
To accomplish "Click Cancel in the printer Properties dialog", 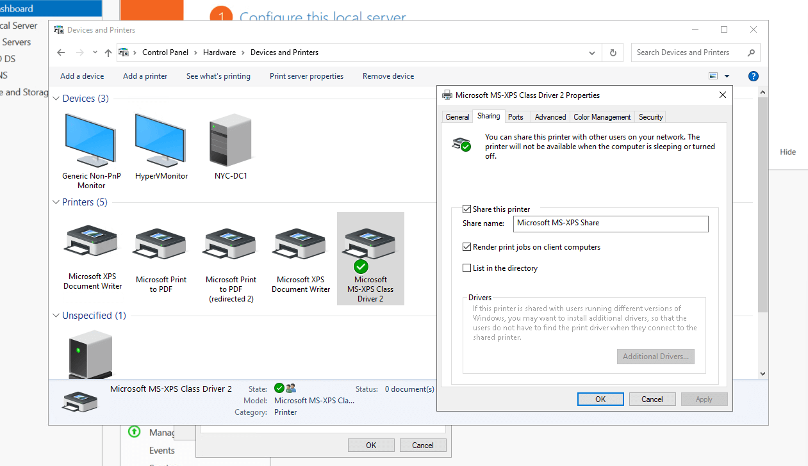I will [x=652, y=399].
